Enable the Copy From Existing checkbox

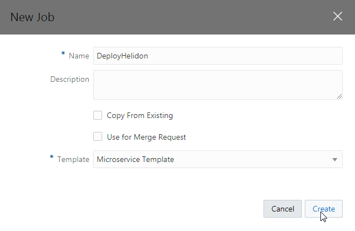click(98, 116)
